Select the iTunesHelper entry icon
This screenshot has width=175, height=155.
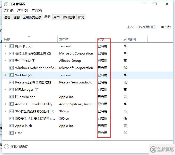pyautogui.click(x=11, y=97)
